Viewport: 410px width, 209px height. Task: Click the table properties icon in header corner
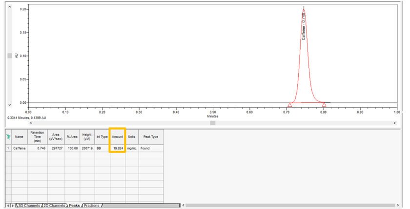tap(8, 137)
